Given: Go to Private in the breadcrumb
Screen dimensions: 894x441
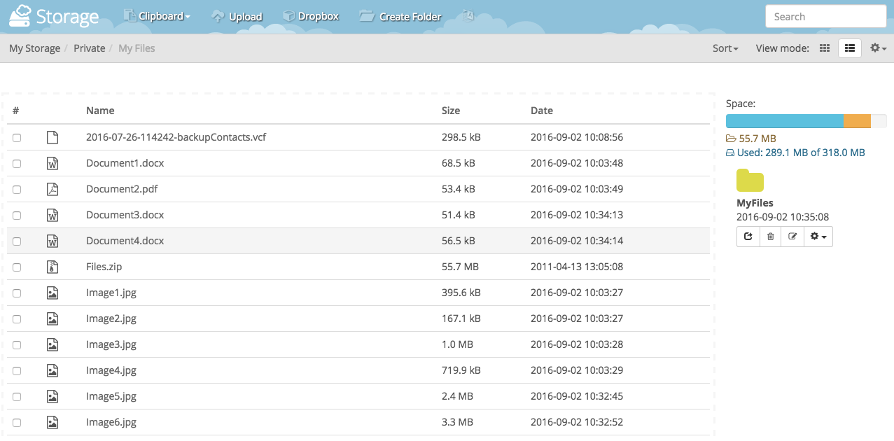Looking at the screenshot, I should tap(89, 48).
